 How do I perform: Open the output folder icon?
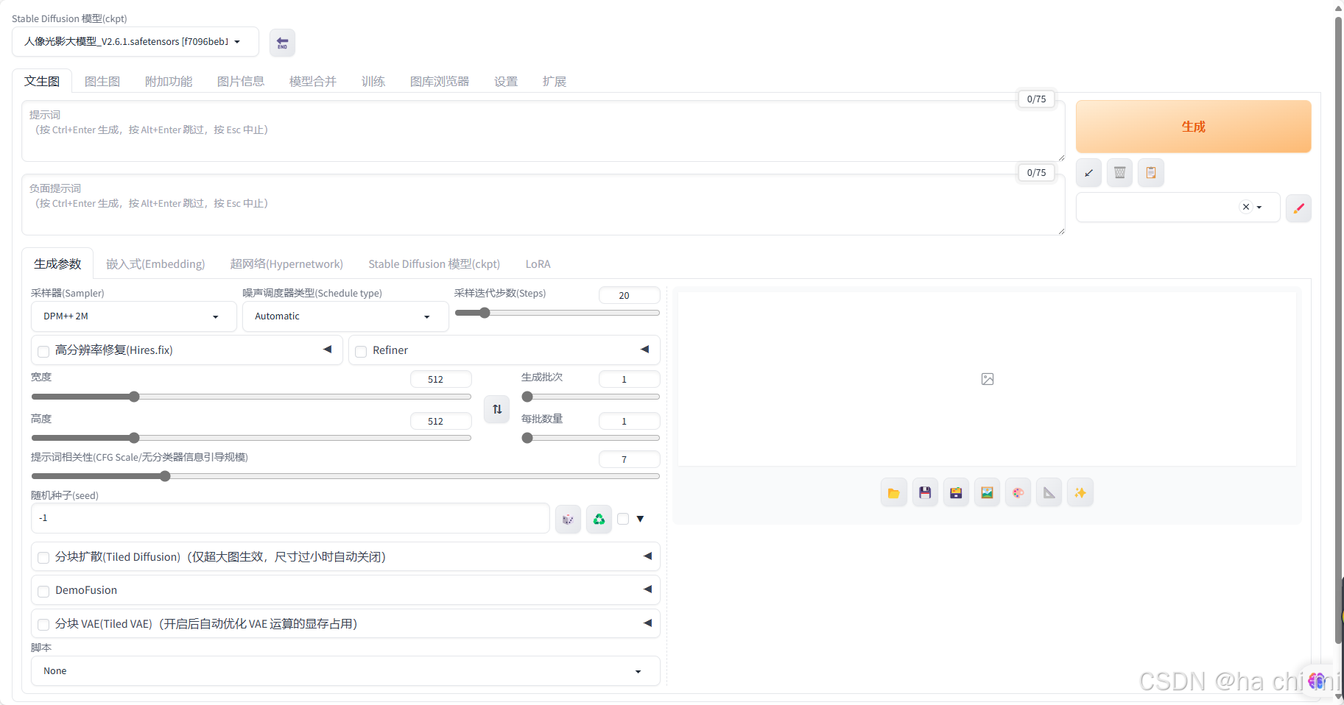[893, 493]
